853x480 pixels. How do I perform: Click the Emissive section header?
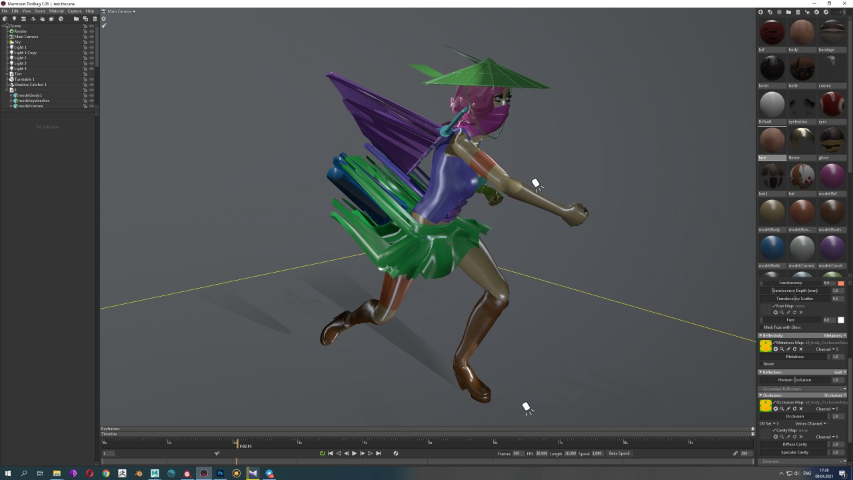point(802,461)
